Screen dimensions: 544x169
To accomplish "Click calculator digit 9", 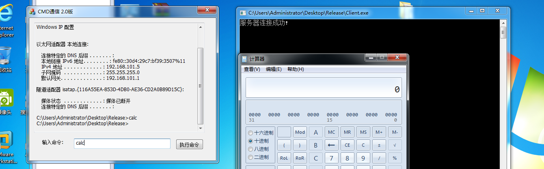I will [363, 158].
